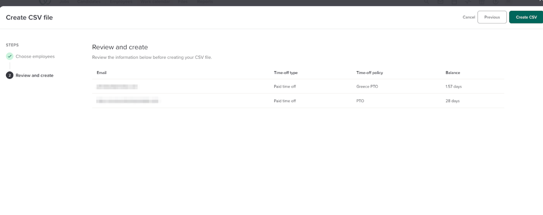Click the Time-off policy column header
This screenshot has height=215, width=543.
369,73
